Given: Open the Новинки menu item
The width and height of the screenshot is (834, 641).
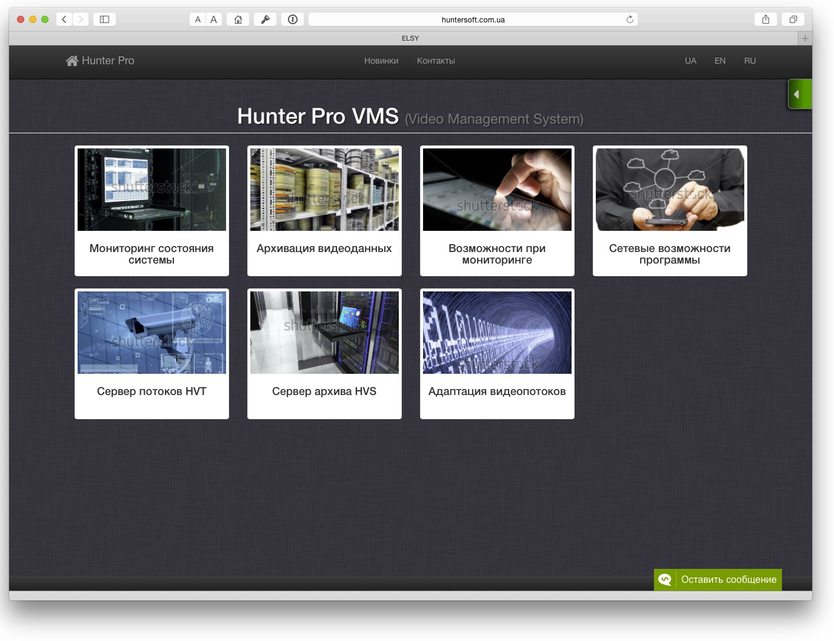Looking at the screenshot, I should pyautogui.click(x=381, y=61).
